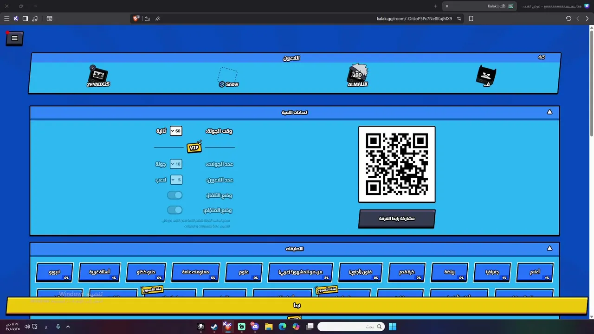Click the share room link button
The image size is (594, 334).
tap(397, 218)
